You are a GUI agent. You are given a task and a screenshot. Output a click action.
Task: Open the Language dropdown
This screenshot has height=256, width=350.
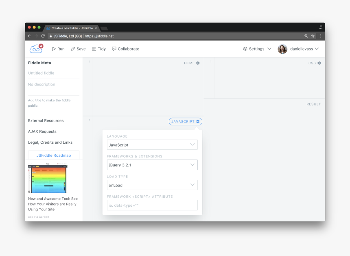[x=152, y=145]
